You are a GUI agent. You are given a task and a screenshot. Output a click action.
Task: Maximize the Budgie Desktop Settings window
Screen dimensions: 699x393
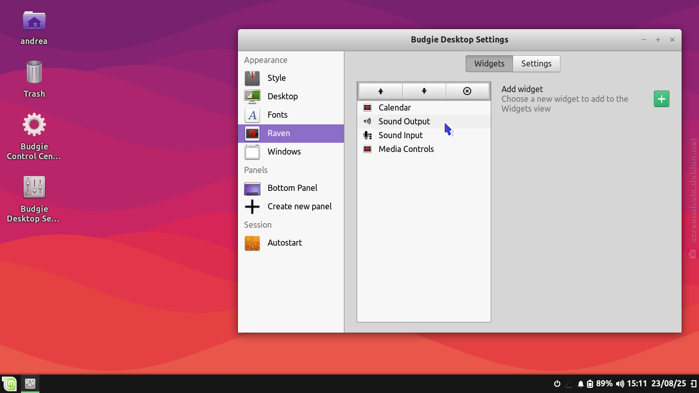pos(658,39)
